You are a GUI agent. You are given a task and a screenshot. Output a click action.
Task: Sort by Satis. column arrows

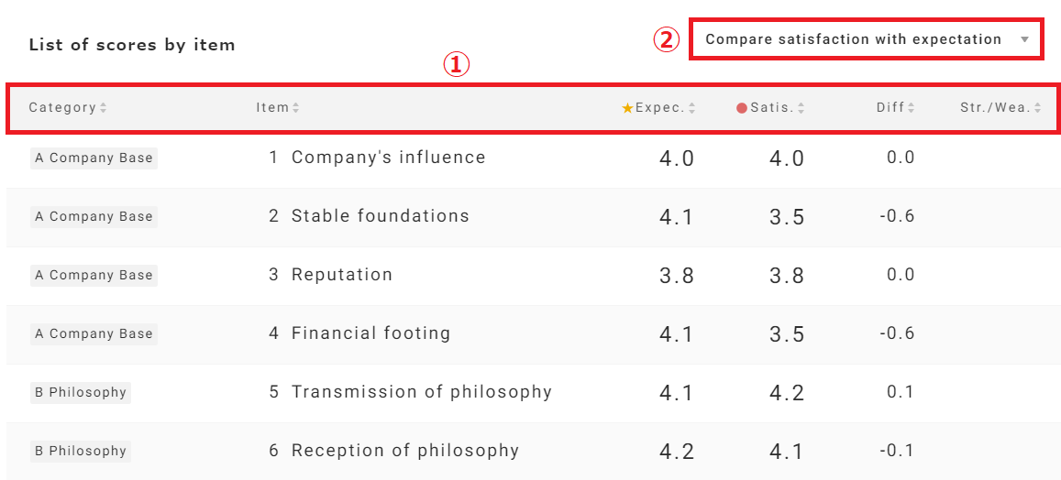(801, 108)
